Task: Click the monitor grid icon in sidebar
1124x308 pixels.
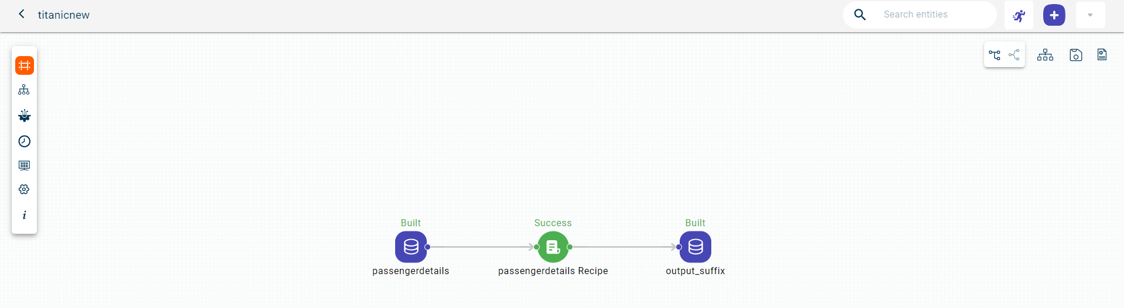Action: [x=24, y=165]
